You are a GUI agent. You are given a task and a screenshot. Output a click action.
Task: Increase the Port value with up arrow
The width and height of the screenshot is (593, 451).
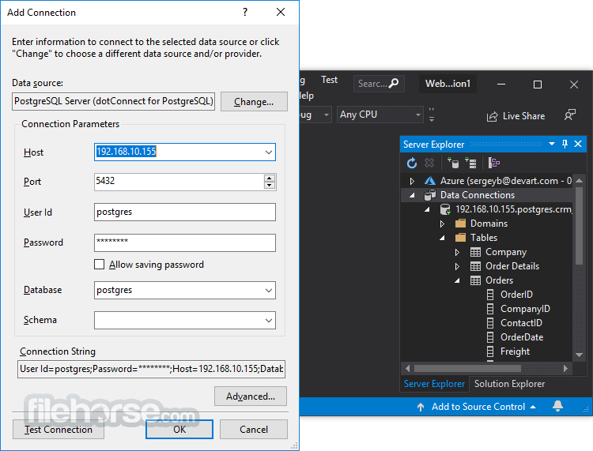270,179
